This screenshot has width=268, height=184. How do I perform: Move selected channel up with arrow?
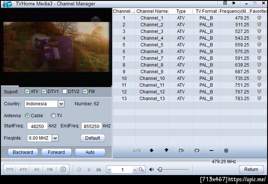(166, 150)
